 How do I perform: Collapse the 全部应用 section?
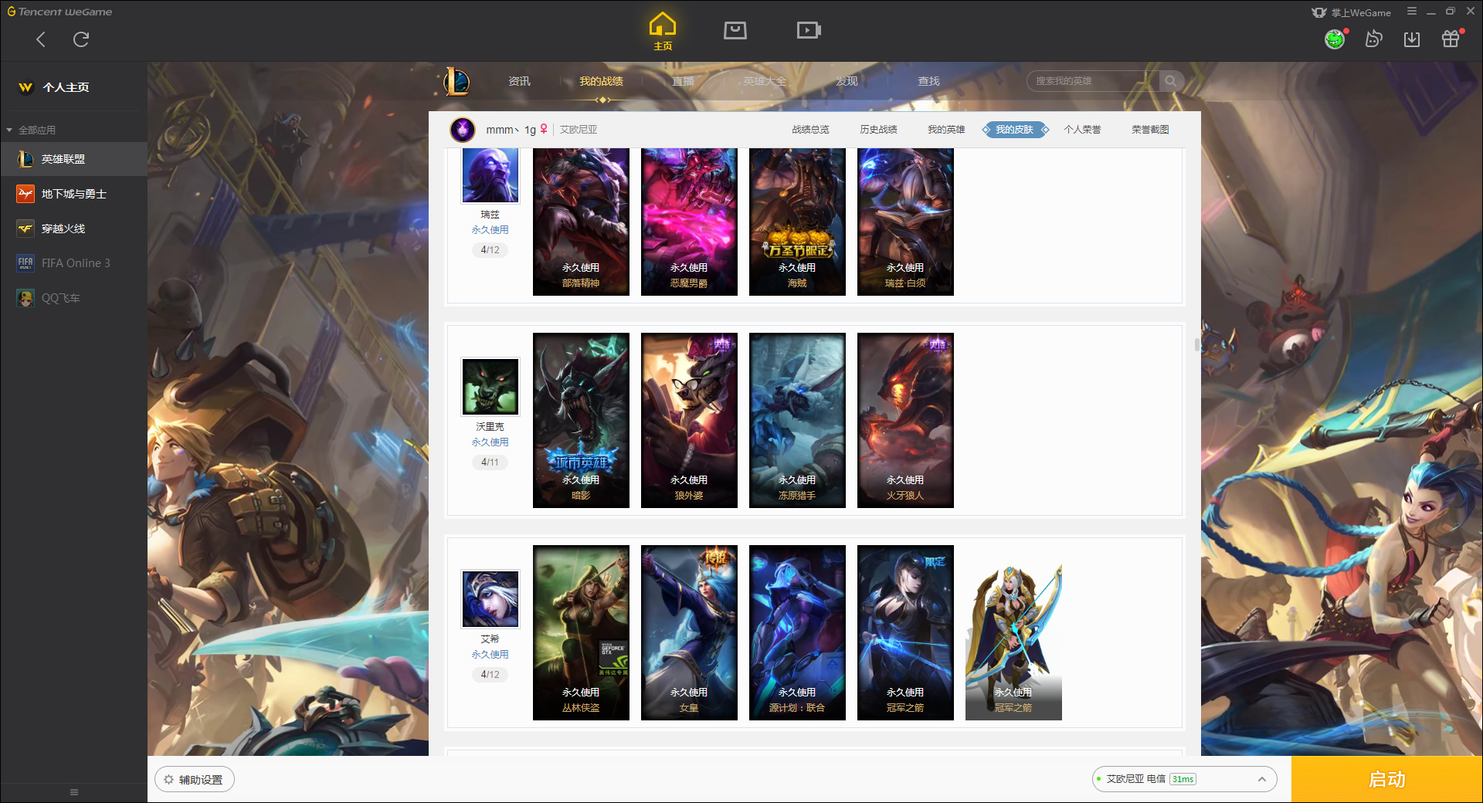click(x=31, y=130)
